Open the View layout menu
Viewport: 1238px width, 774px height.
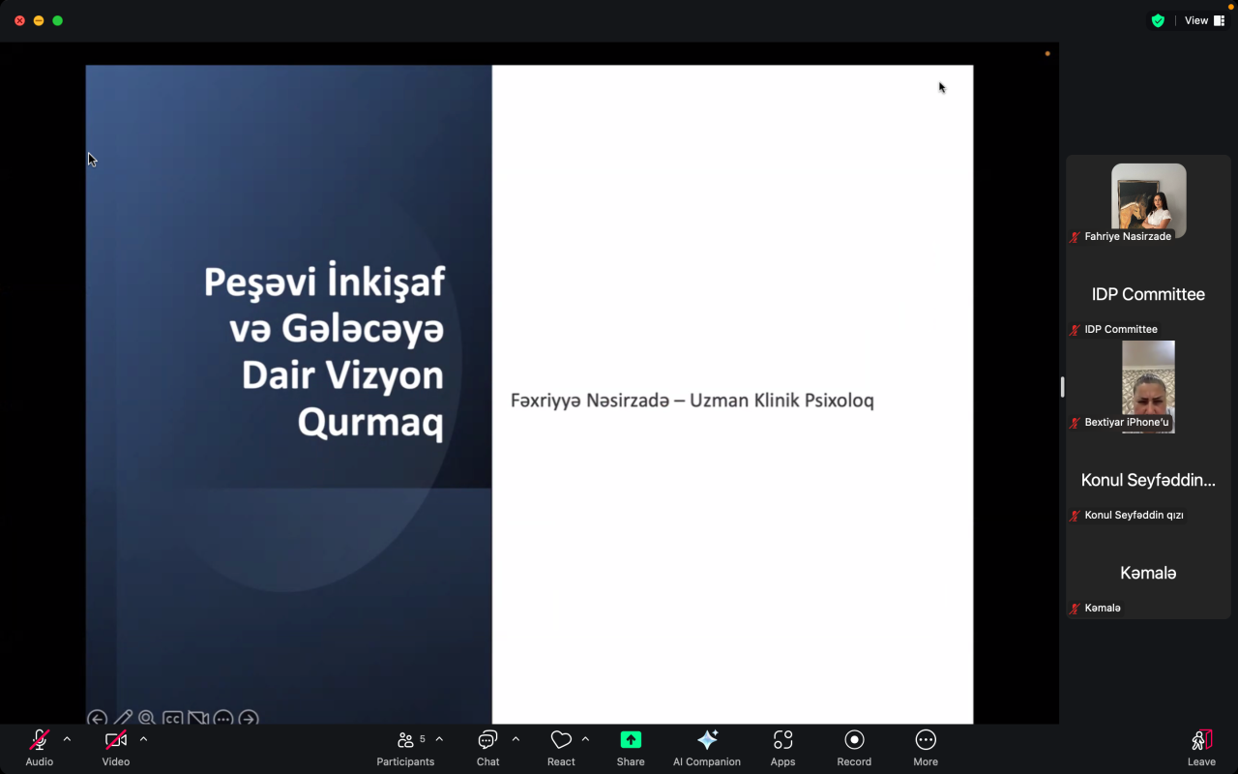[x=1204, y=20]
